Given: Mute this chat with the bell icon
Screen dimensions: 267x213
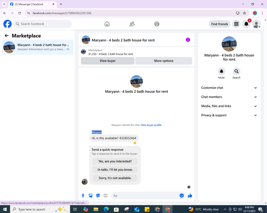Looking at the screenshot, I should pyautogui.click(x=222, y=72).
